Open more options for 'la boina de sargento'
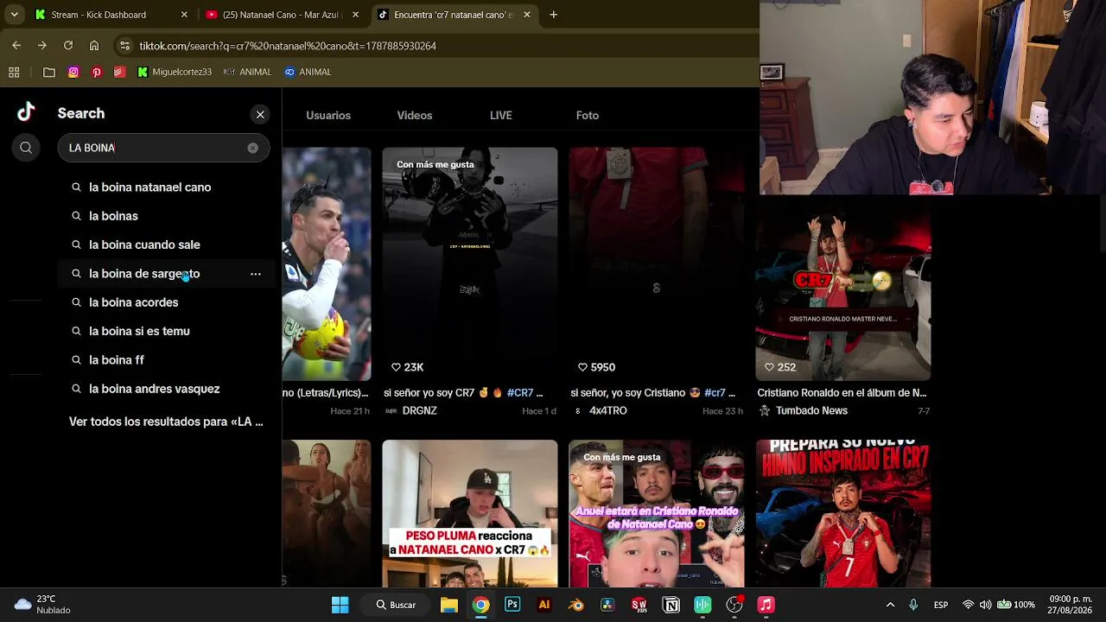This screenshot has width=1106, height=622. point(256,274)
